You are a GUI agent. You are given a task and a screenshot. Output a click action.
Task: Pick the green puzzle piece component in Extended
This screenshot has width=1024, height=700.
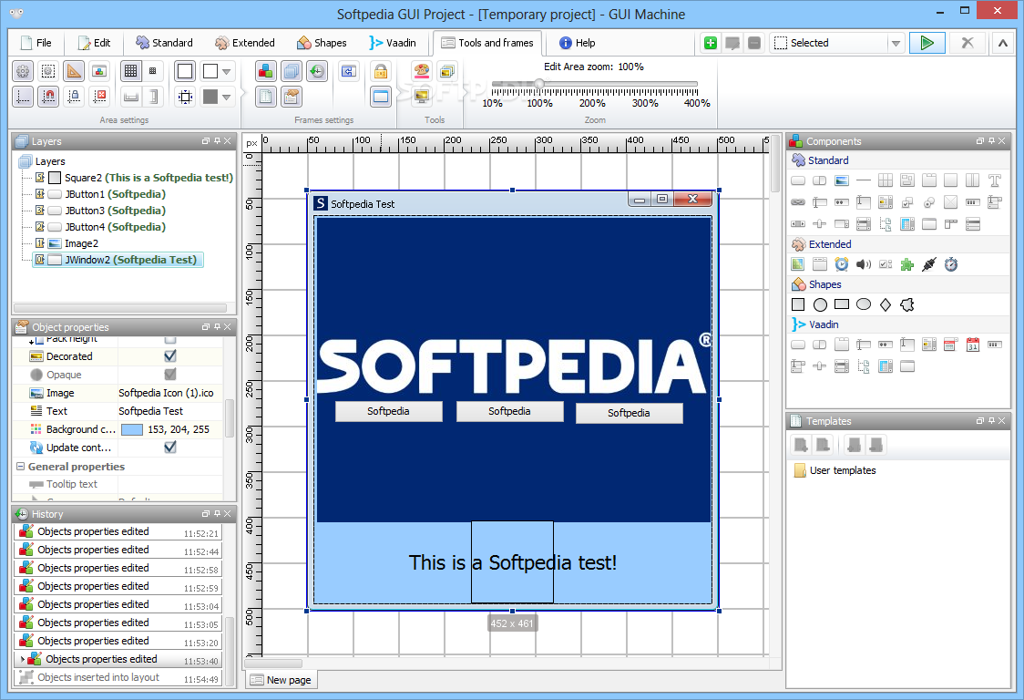[907, 264]
